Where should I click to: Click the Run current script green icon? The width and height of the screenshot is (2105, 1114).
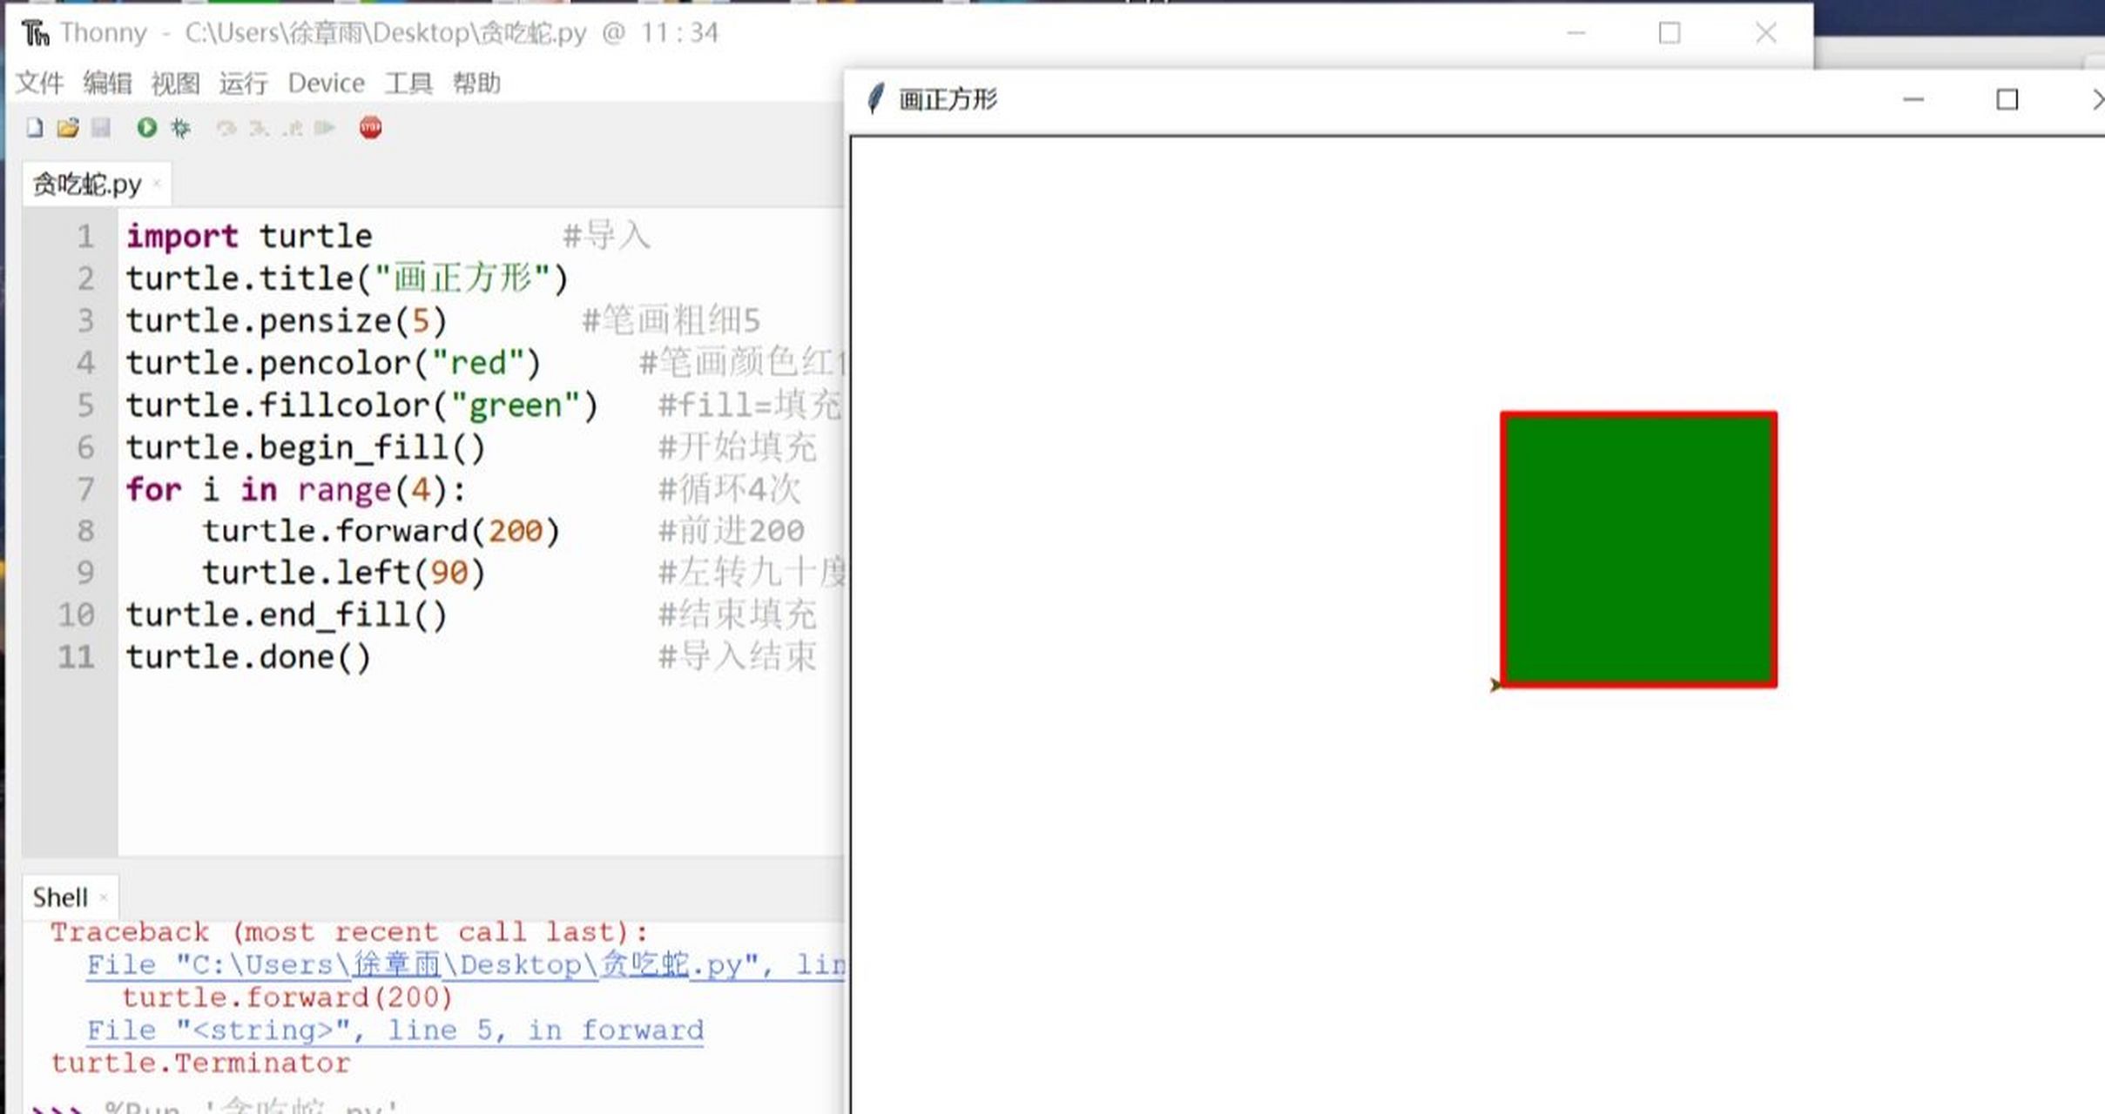tap(146, 127)
